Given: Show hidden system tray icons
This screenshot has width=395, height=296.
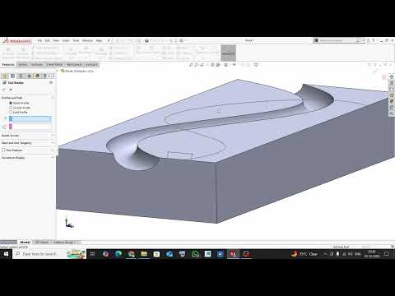Looking at the screenshot, I should coord(325,254).
